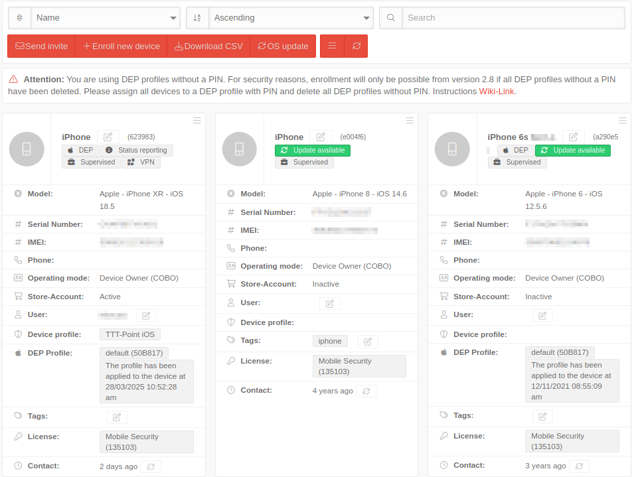Screen dimensions: 632x477
Task: Edit tags on the iPhone 8 card
Action: [x=368, y=341]
